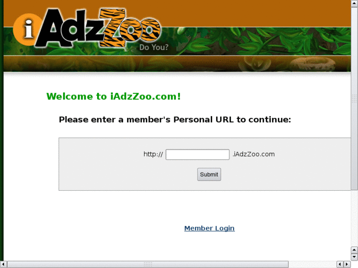358x268 pixels.
Task: Click the horizontal scrollbar thumb
Action: point(148,265)
